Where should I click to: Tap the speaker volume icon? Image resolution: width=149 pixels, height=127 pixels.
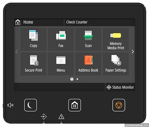click(10, 105)
